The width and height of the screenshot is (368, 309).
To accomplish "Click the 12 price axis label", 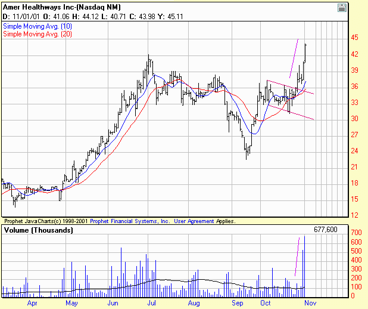I will click(355, 215).
